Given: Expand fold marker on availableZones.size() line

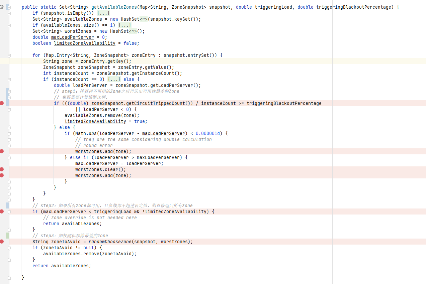Looking at the screenshot, I should pos(9,25).
